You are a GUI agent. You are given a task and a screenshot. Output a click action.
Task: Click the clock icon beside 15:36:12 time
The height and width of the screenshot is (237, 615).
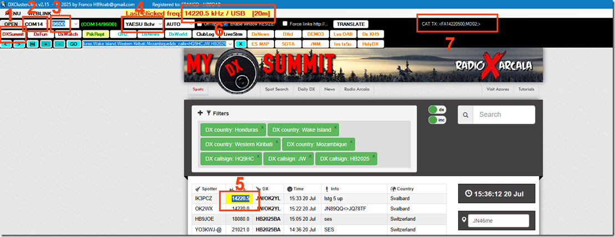coord(468,193)
